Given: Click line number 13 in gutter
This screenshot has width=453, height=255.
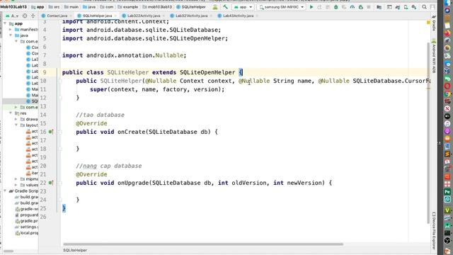Looking at the screenshot, I should pyautogui.click(x=43, y=106).
